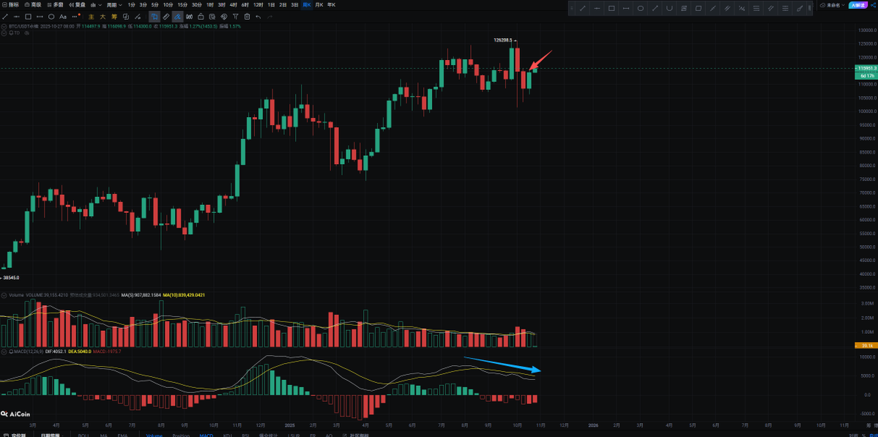The width and height of the screenshot is (878, 437).
Task: Open the 未命名 layout dropdown
Action: point(833,5)
